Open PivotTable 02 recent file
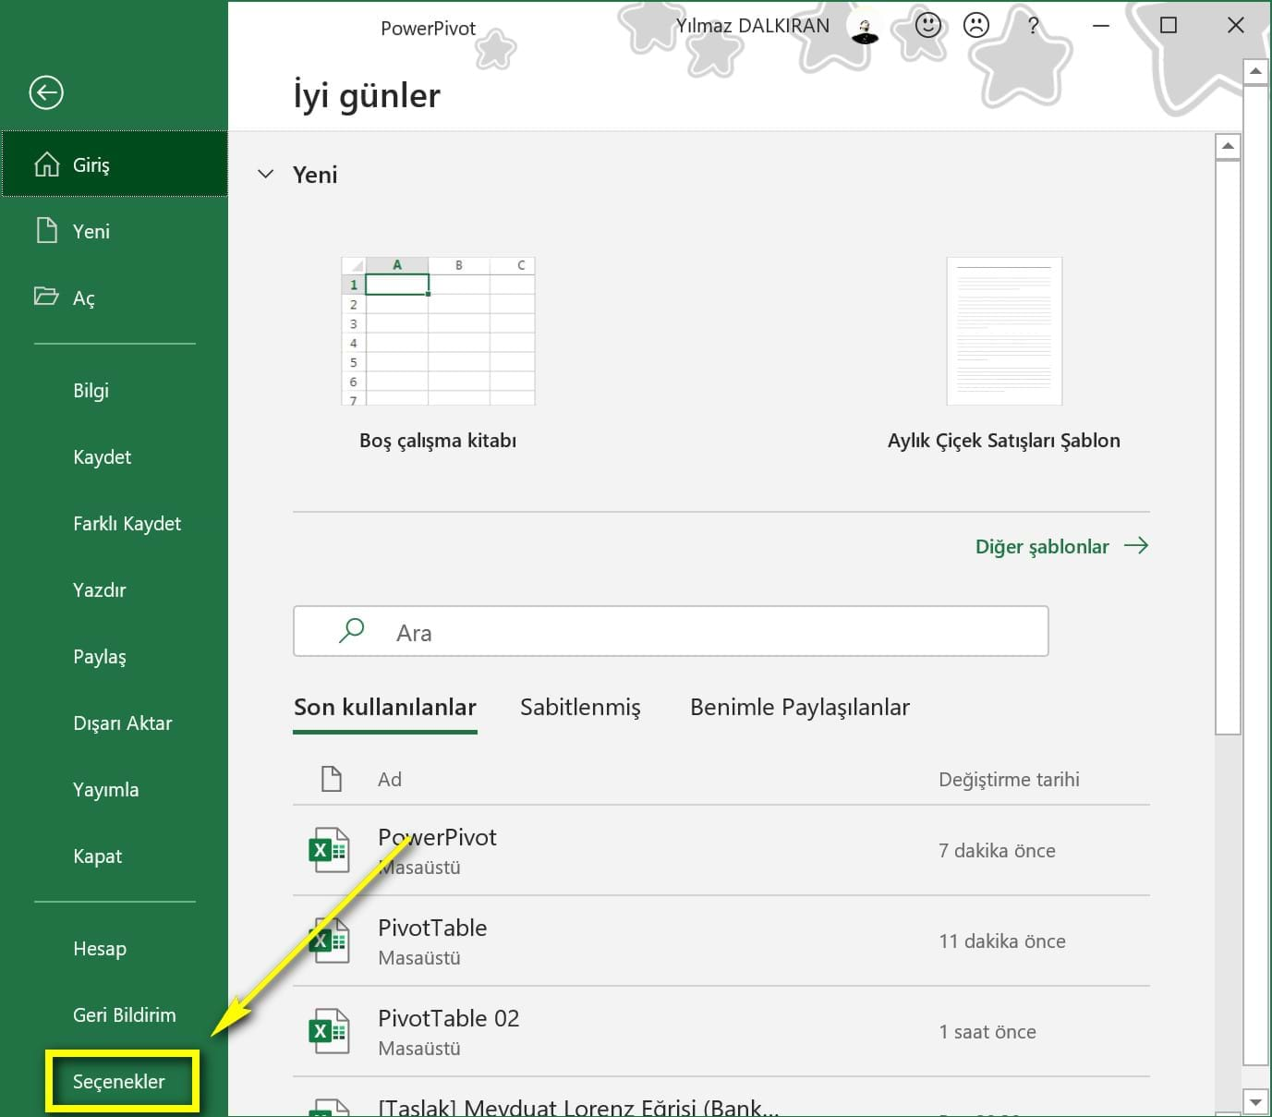Image resolution: width=1272 pixels, height=1117 pixels. click(448, 1018)
